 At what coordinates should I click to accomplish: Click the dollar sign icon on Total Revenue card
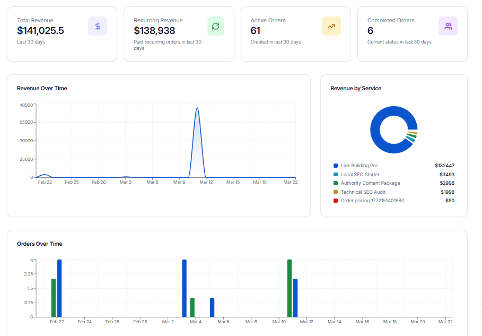pos(98,26)
